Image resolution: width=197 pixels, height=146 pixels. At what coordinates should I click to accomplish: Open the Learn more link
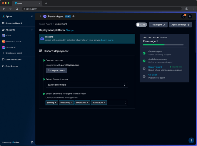tap(107, 40)
